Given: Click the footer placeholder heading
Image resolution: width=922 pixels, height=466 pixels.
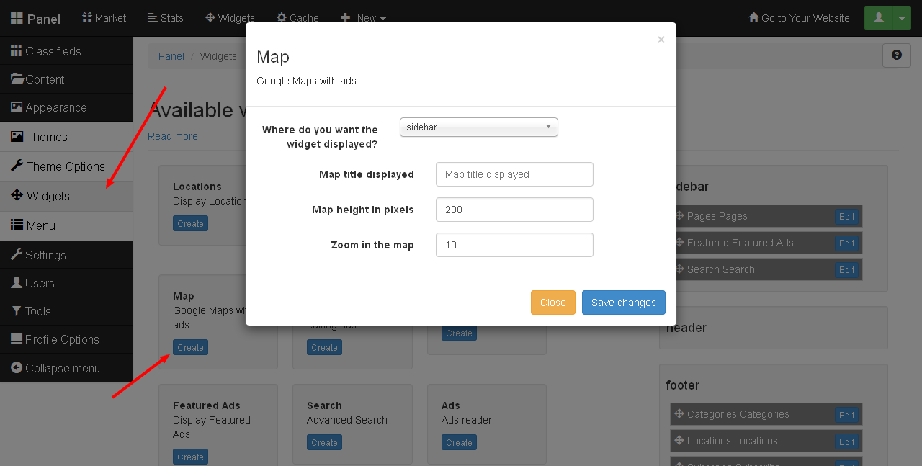Looking at the screenshot, I should click(x=683, y=385).
